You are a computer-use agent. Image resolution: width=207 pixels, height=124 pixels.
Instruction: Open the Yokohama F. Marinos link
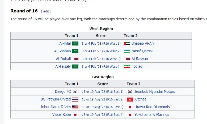pos(152,114)
